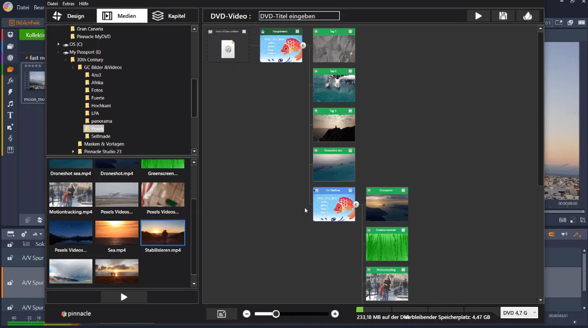Preview the DVD with the play button
Viewport: 588px width, 328px height.
pyautogui.click(x=479, y=16)
